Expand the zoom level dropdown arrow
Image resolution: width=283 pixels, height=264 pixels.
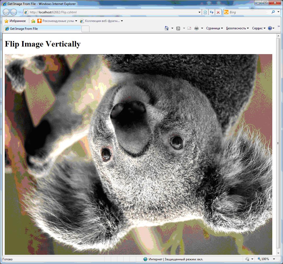pos(274,259)
